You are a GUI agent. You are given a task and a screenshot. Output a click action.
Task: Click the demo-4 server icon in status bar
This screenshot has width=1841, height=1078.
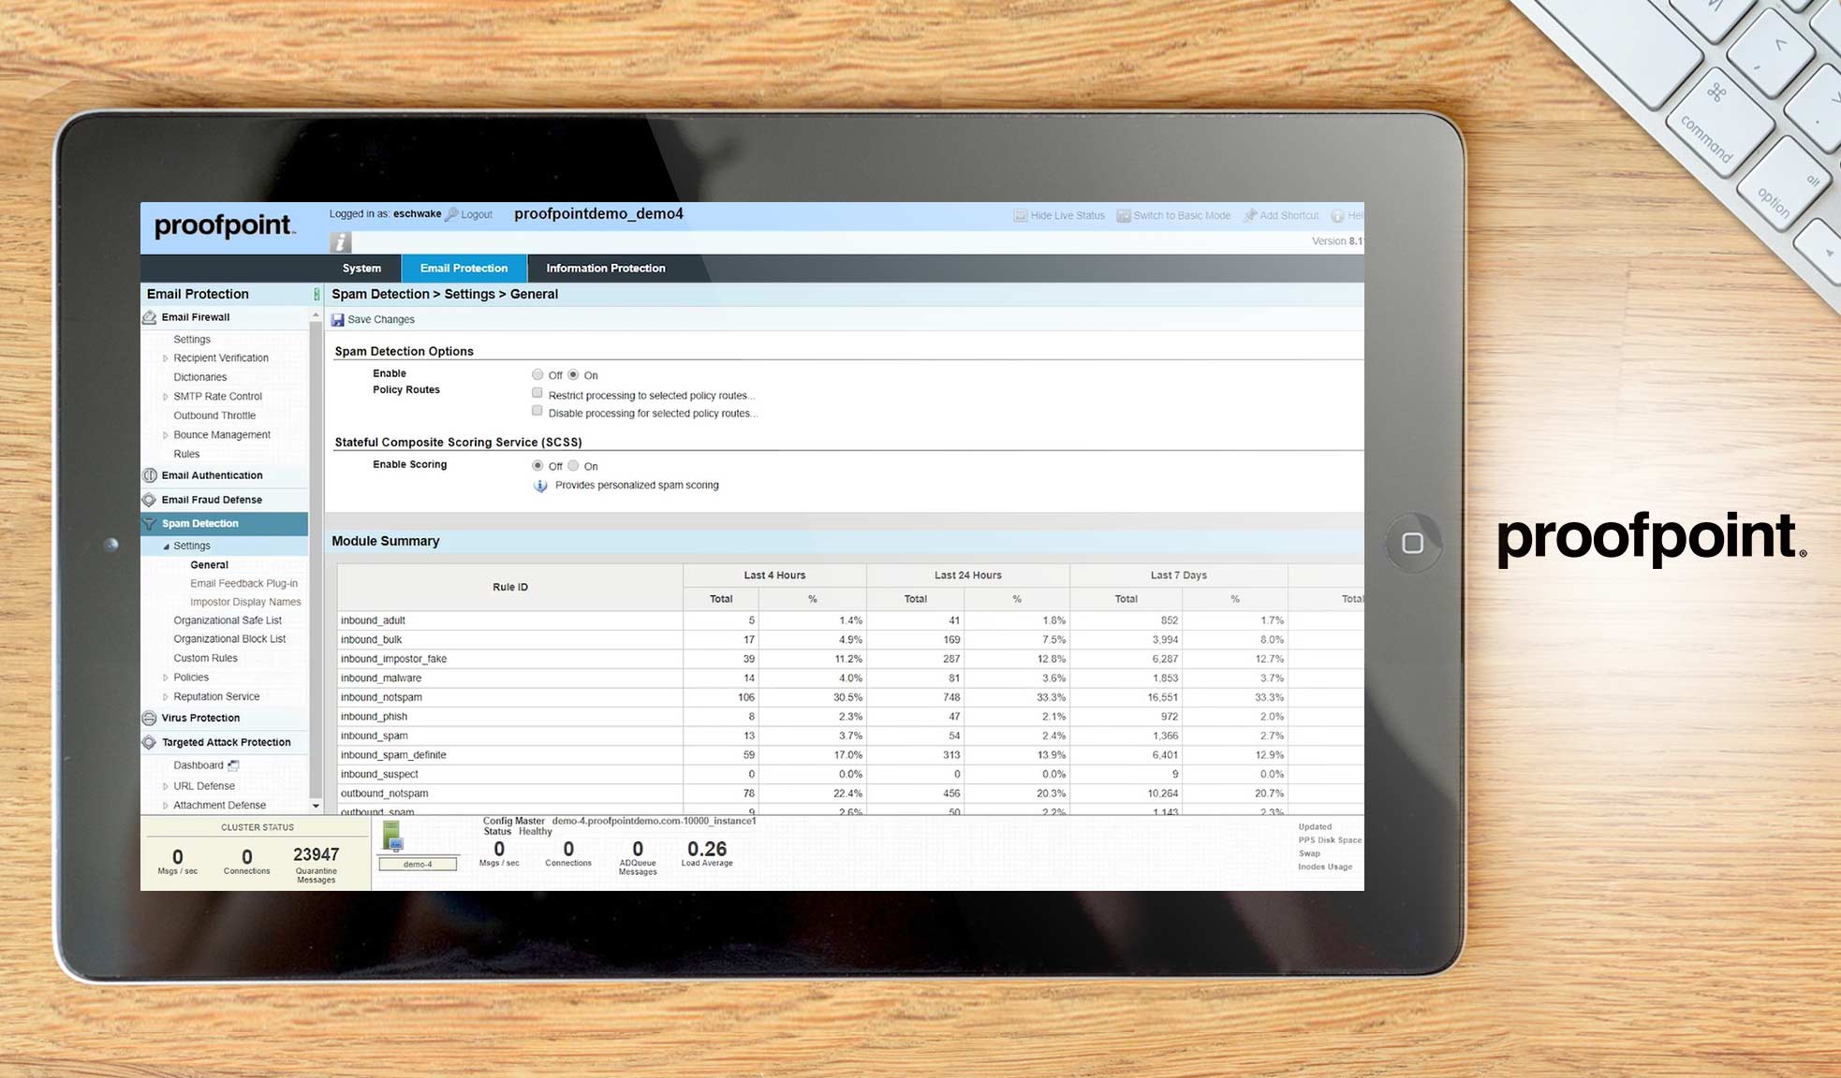(392, 836)
